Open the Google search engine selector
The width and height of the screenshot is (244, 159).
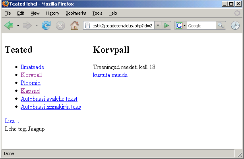pos(181,25)
